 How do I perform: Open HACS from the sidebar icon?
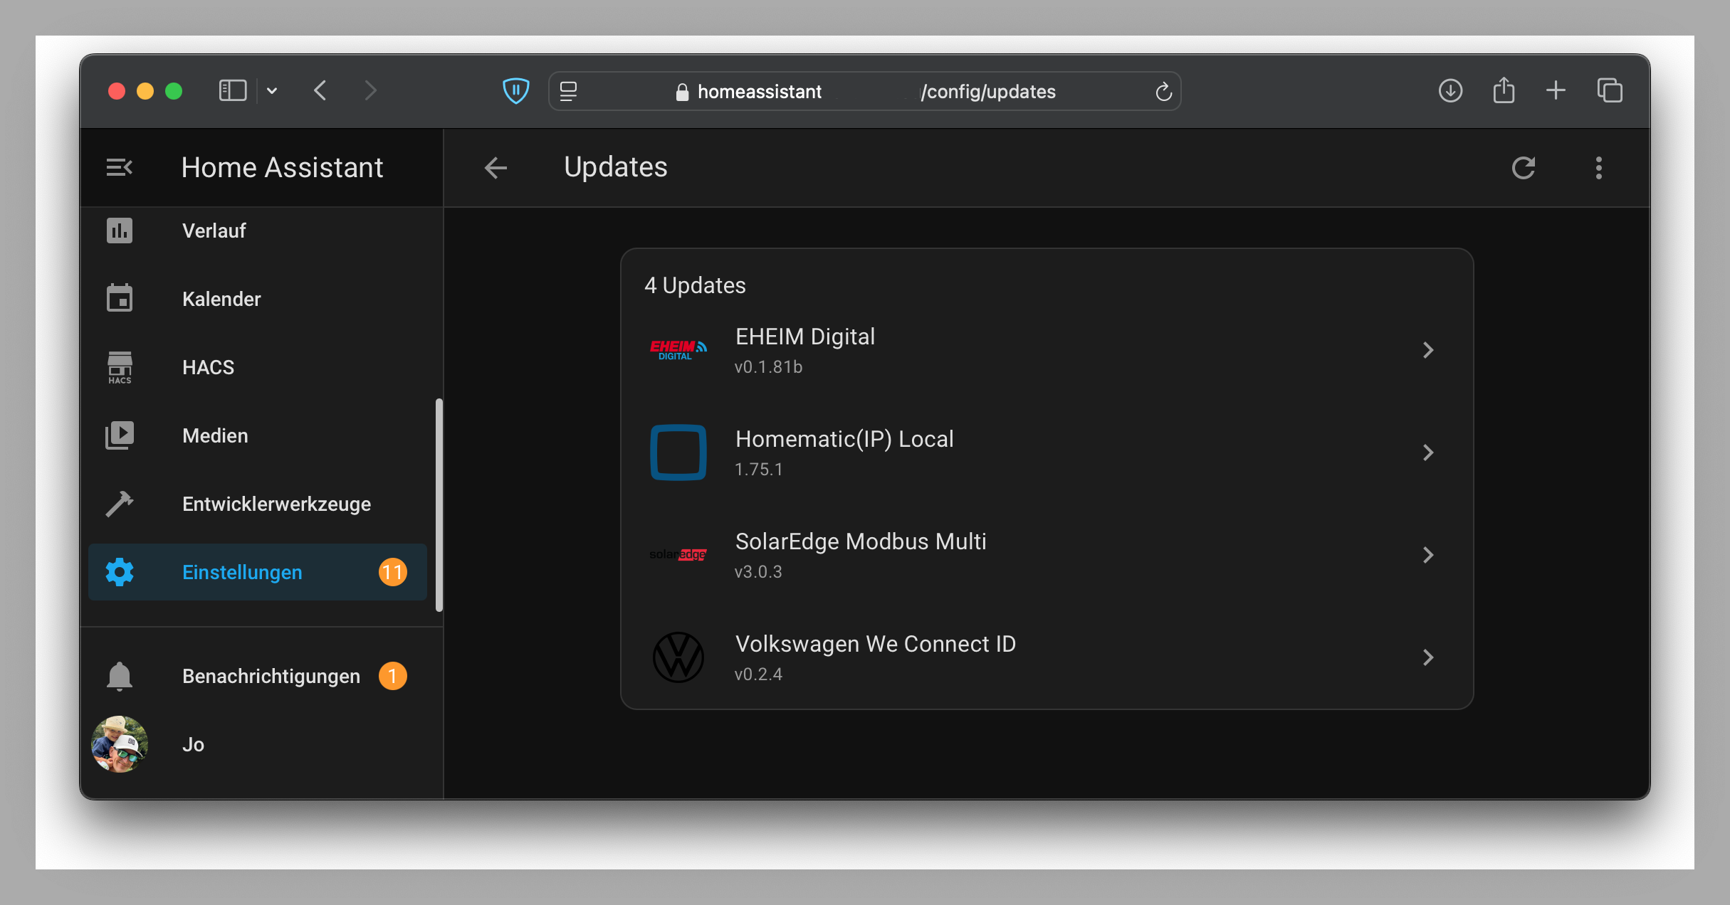pos(120,366)
